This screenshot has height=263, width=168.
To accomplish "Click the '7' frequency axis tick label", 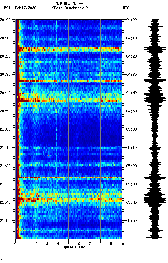I will (x=90, y=244).
